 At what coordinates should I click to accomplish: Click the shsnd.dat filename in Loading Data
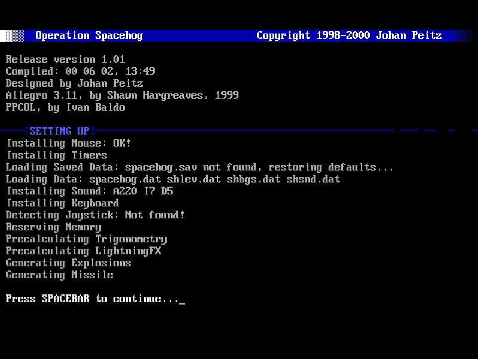coord(313,180)
